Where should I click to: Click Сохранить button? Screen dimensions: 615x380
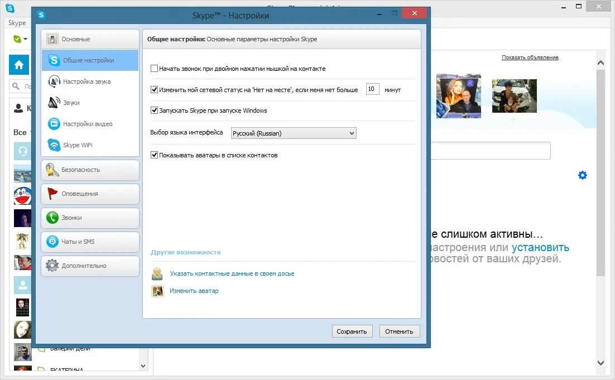click(352, 331)
